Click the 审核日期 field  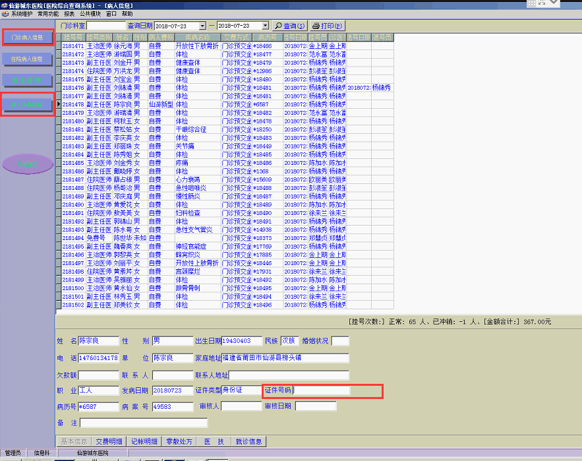(x=316, y=406)
